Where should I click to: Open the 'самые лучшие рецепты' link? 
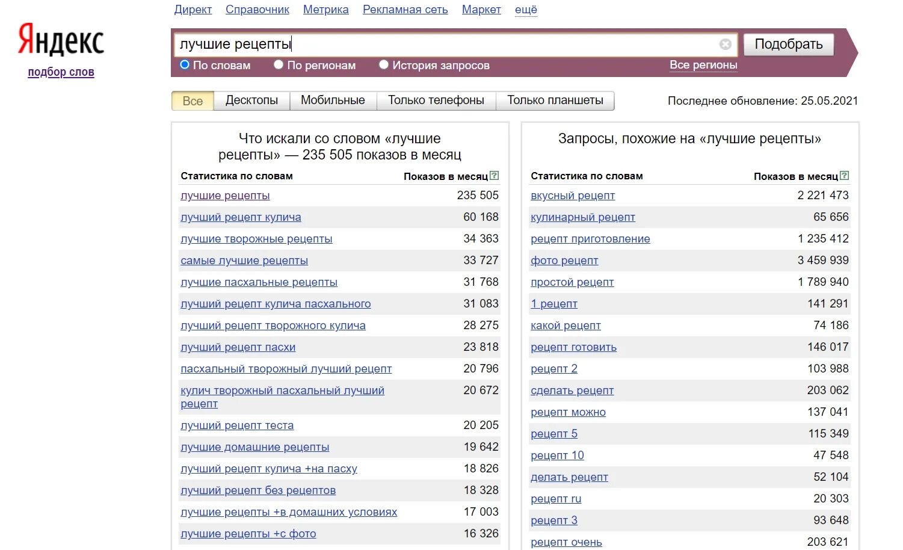[244, 261]
